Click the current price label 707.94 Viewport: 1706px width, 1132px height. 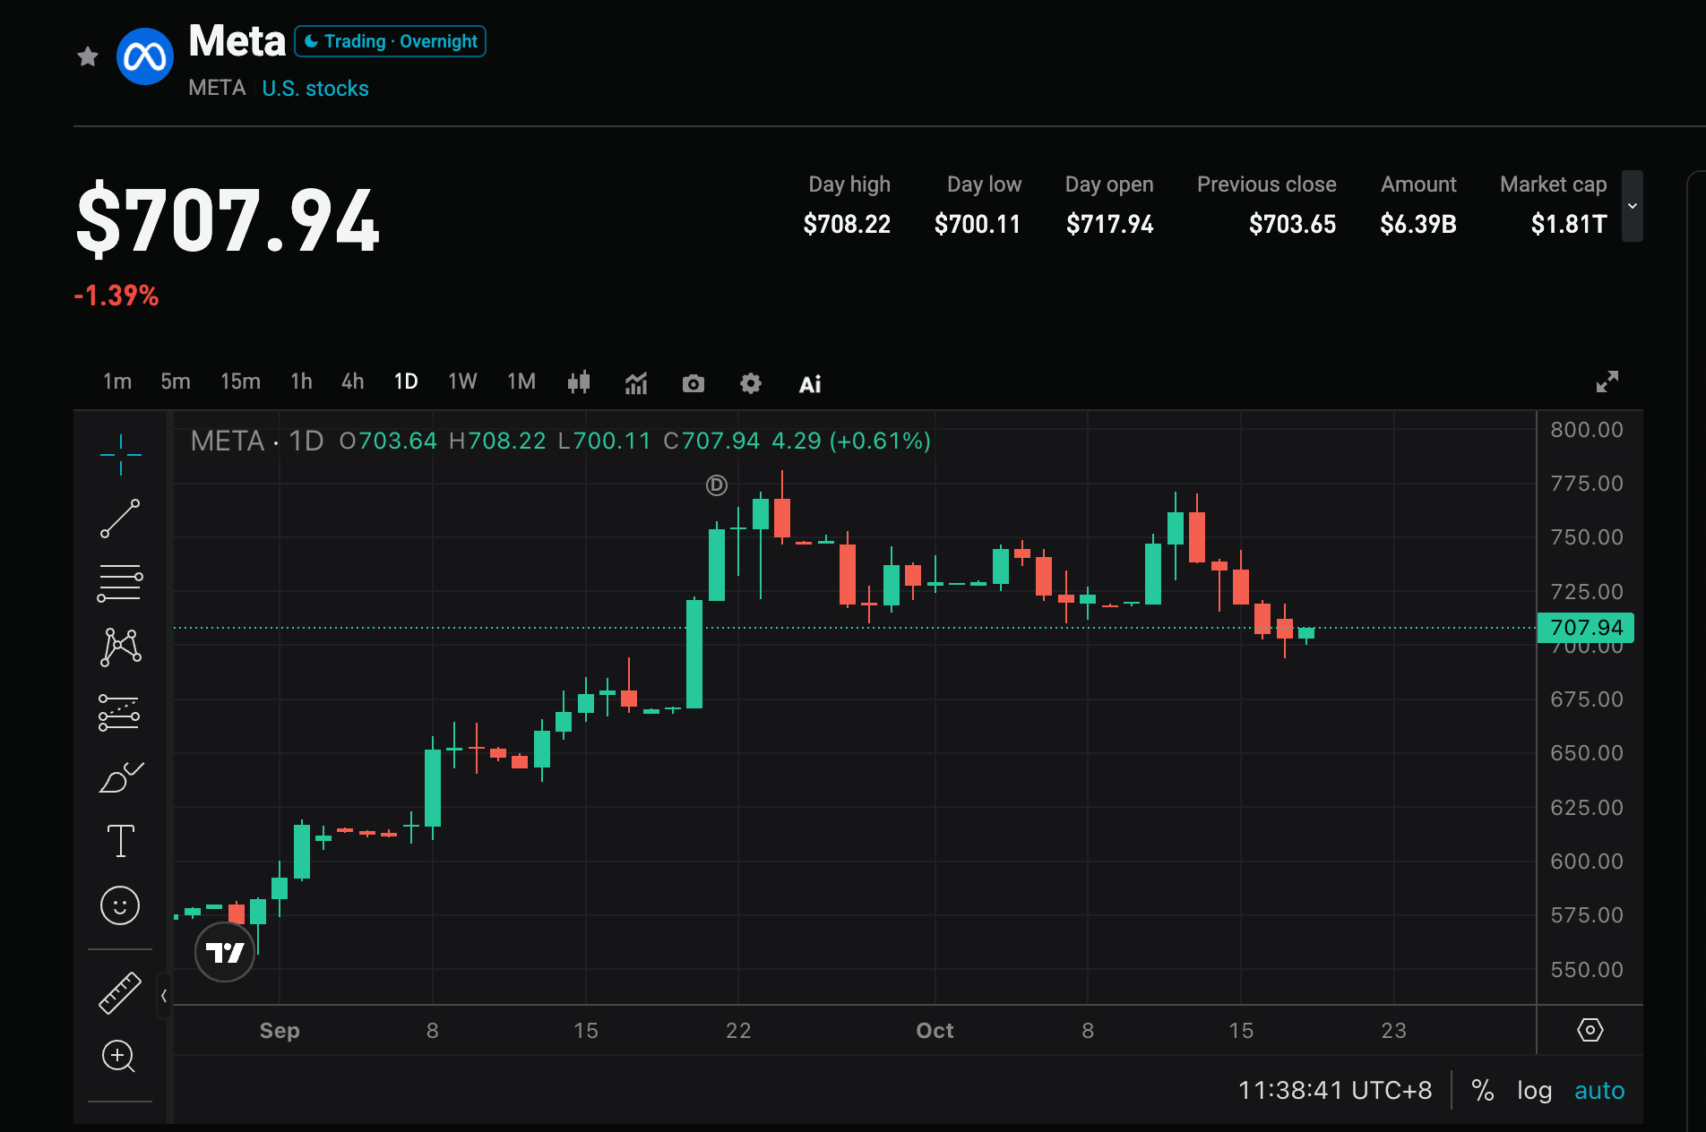1586,627
